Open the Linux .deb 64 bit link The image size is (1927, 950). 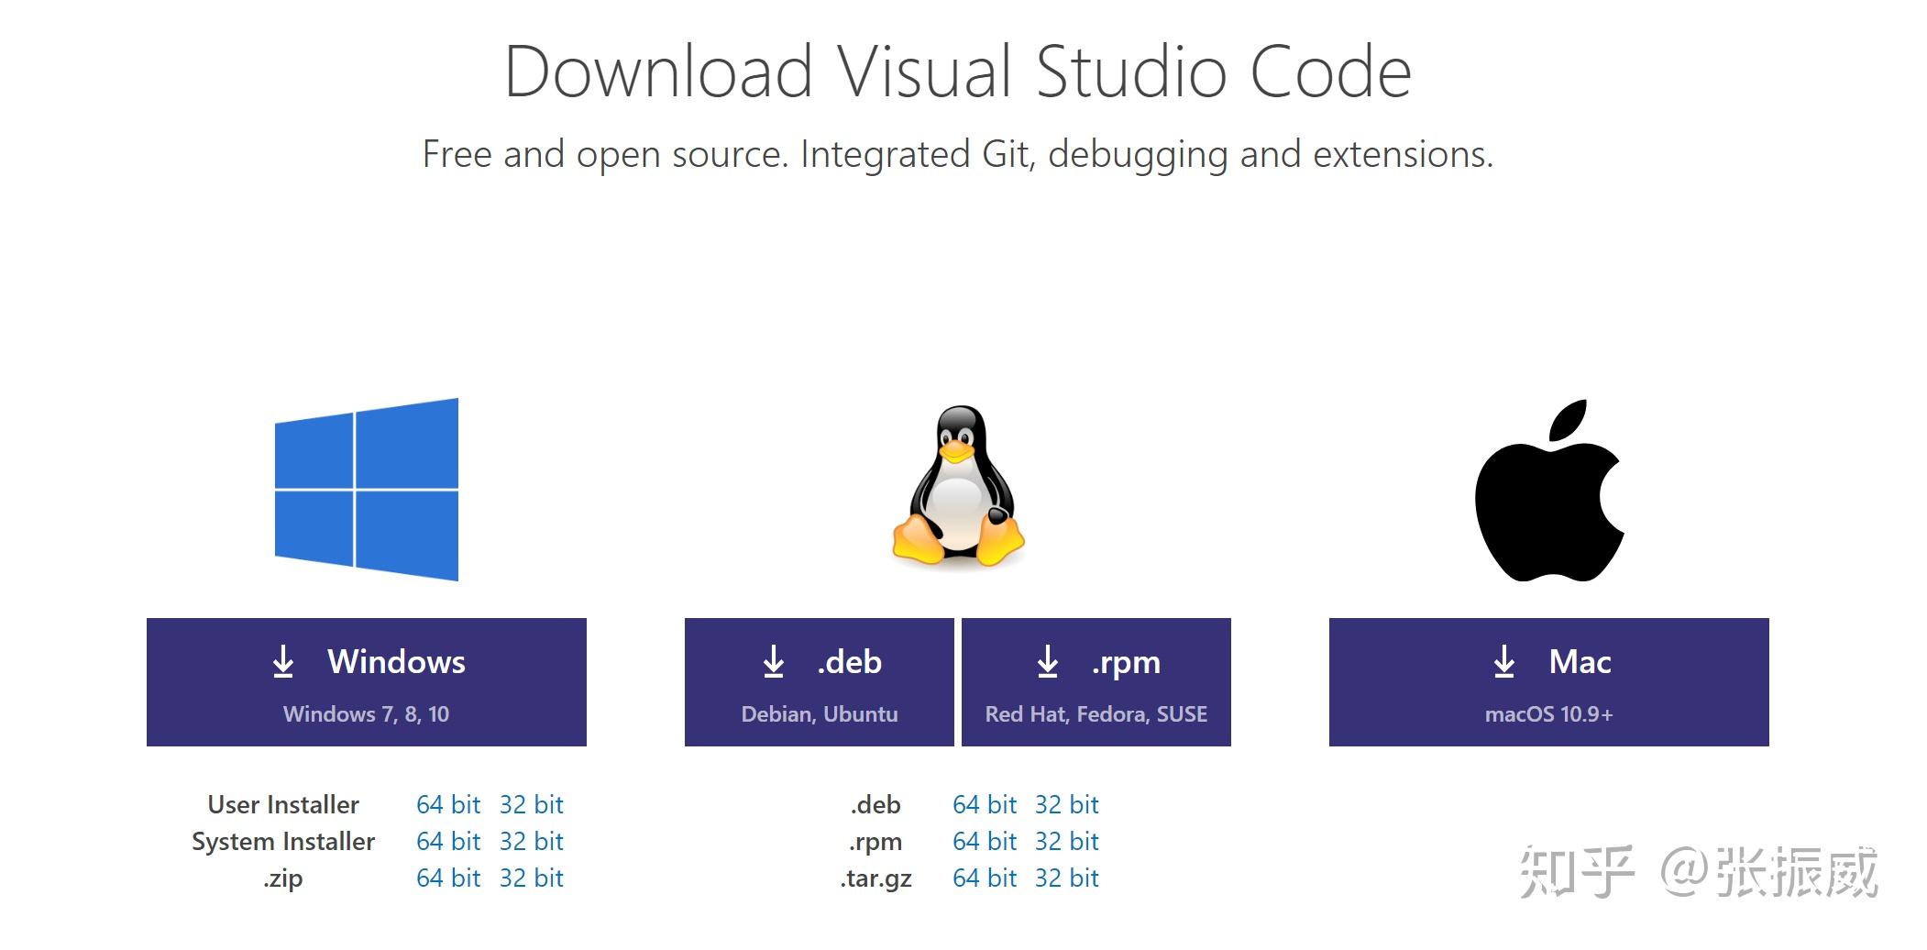pos(985,805)
